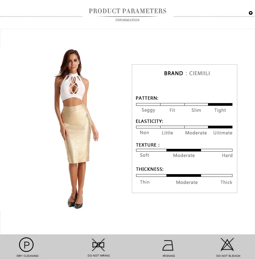Select the Saggy segment on Pattern bar
The height and width of the screenshot is (260, 255).
[148, 104]
